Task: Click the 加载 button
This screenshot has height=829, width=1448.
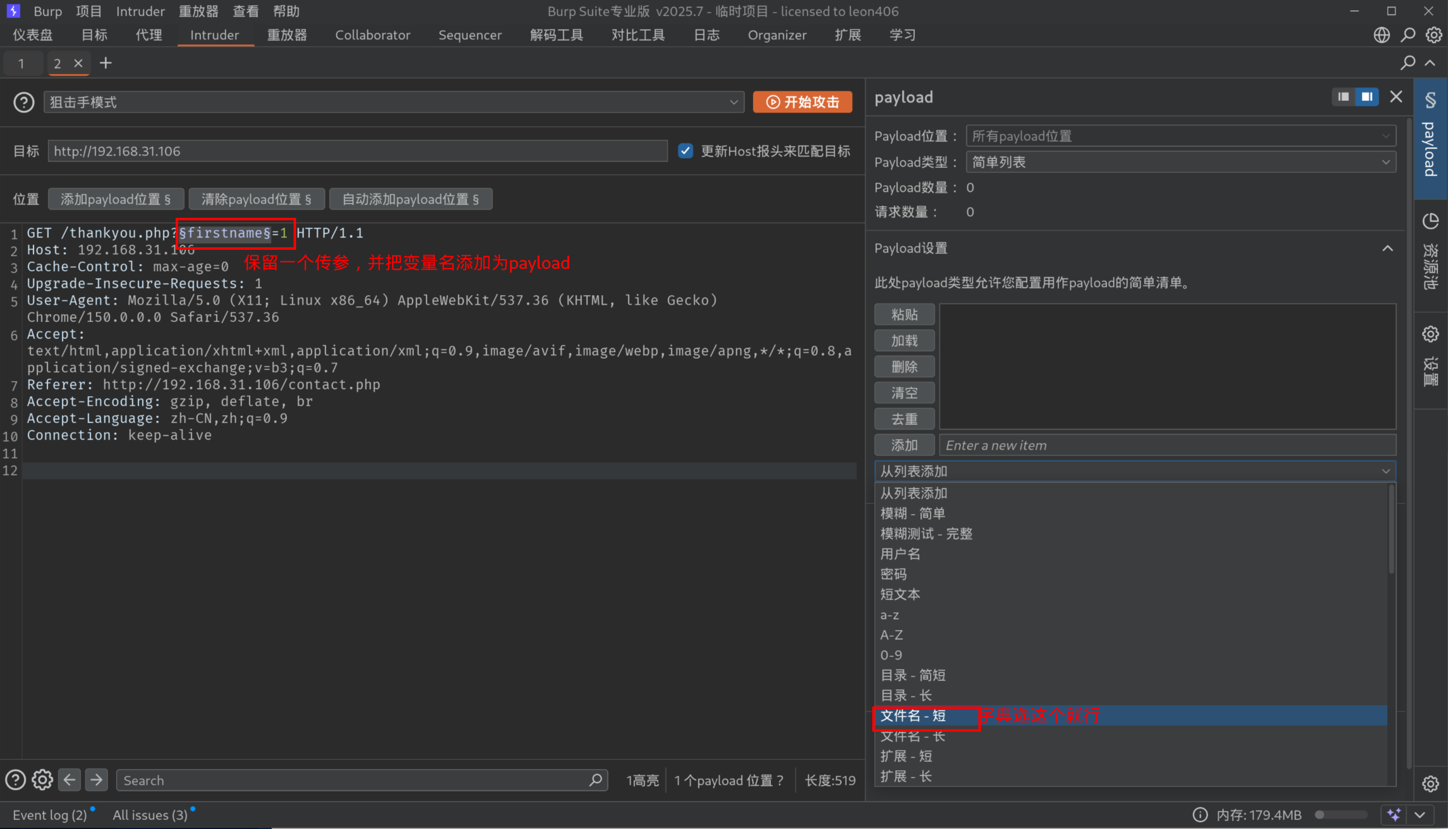Action: [x=904, y=340]
